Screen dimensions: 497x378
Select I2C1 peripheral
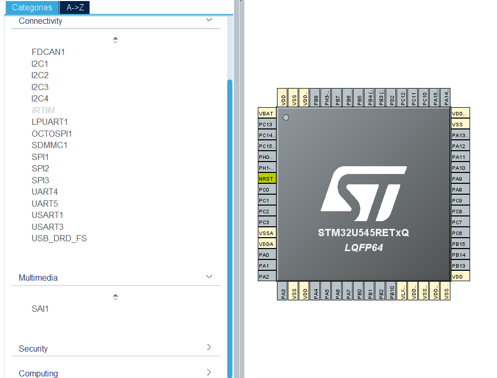(x=40, y=64)
